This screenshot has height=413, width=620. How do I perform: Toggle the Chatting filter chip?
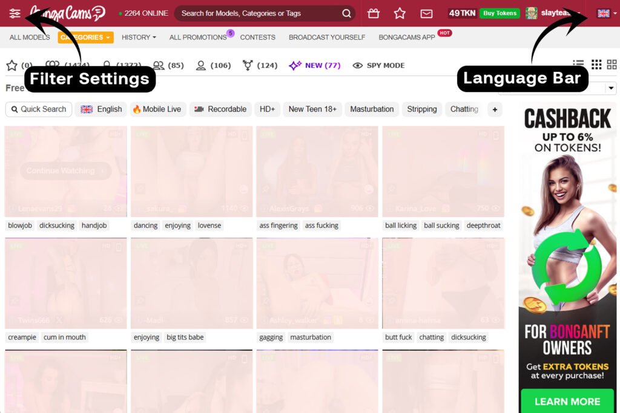(x=464, y=109)
